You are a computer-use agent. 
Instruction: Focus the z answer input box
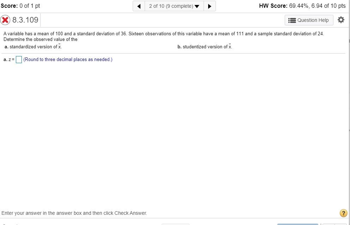point(19,60)
